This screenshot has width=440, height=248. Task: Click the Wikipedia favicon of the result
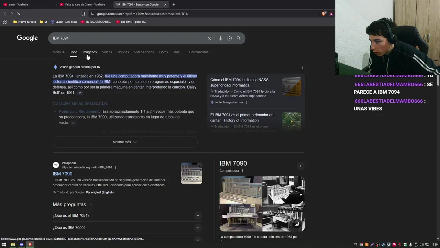pos(56,165)
